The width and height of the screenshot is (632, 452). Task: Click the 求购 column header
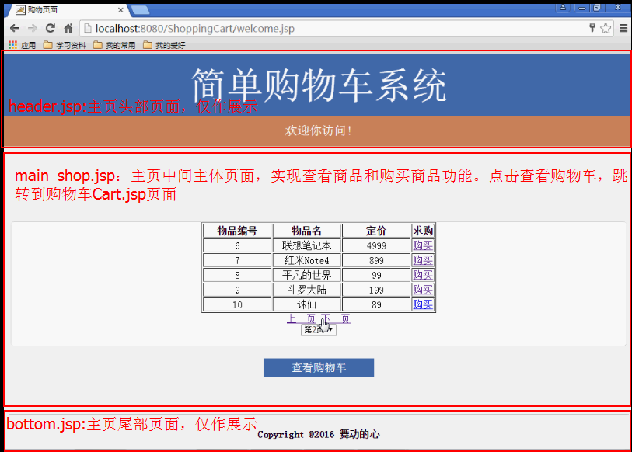(x=423, y=231)
